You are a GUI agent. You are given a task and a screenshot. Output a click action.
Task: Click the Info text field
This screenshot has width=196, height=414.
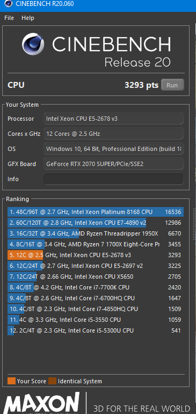(113, 179)
